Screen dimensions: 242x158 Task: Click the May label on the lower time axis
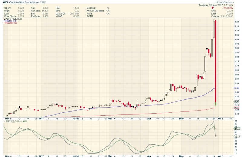(x=181, y=156)
